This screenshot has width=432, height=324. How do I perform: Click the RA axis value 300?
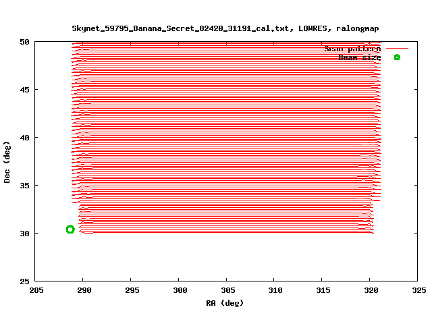click(180, 290)
